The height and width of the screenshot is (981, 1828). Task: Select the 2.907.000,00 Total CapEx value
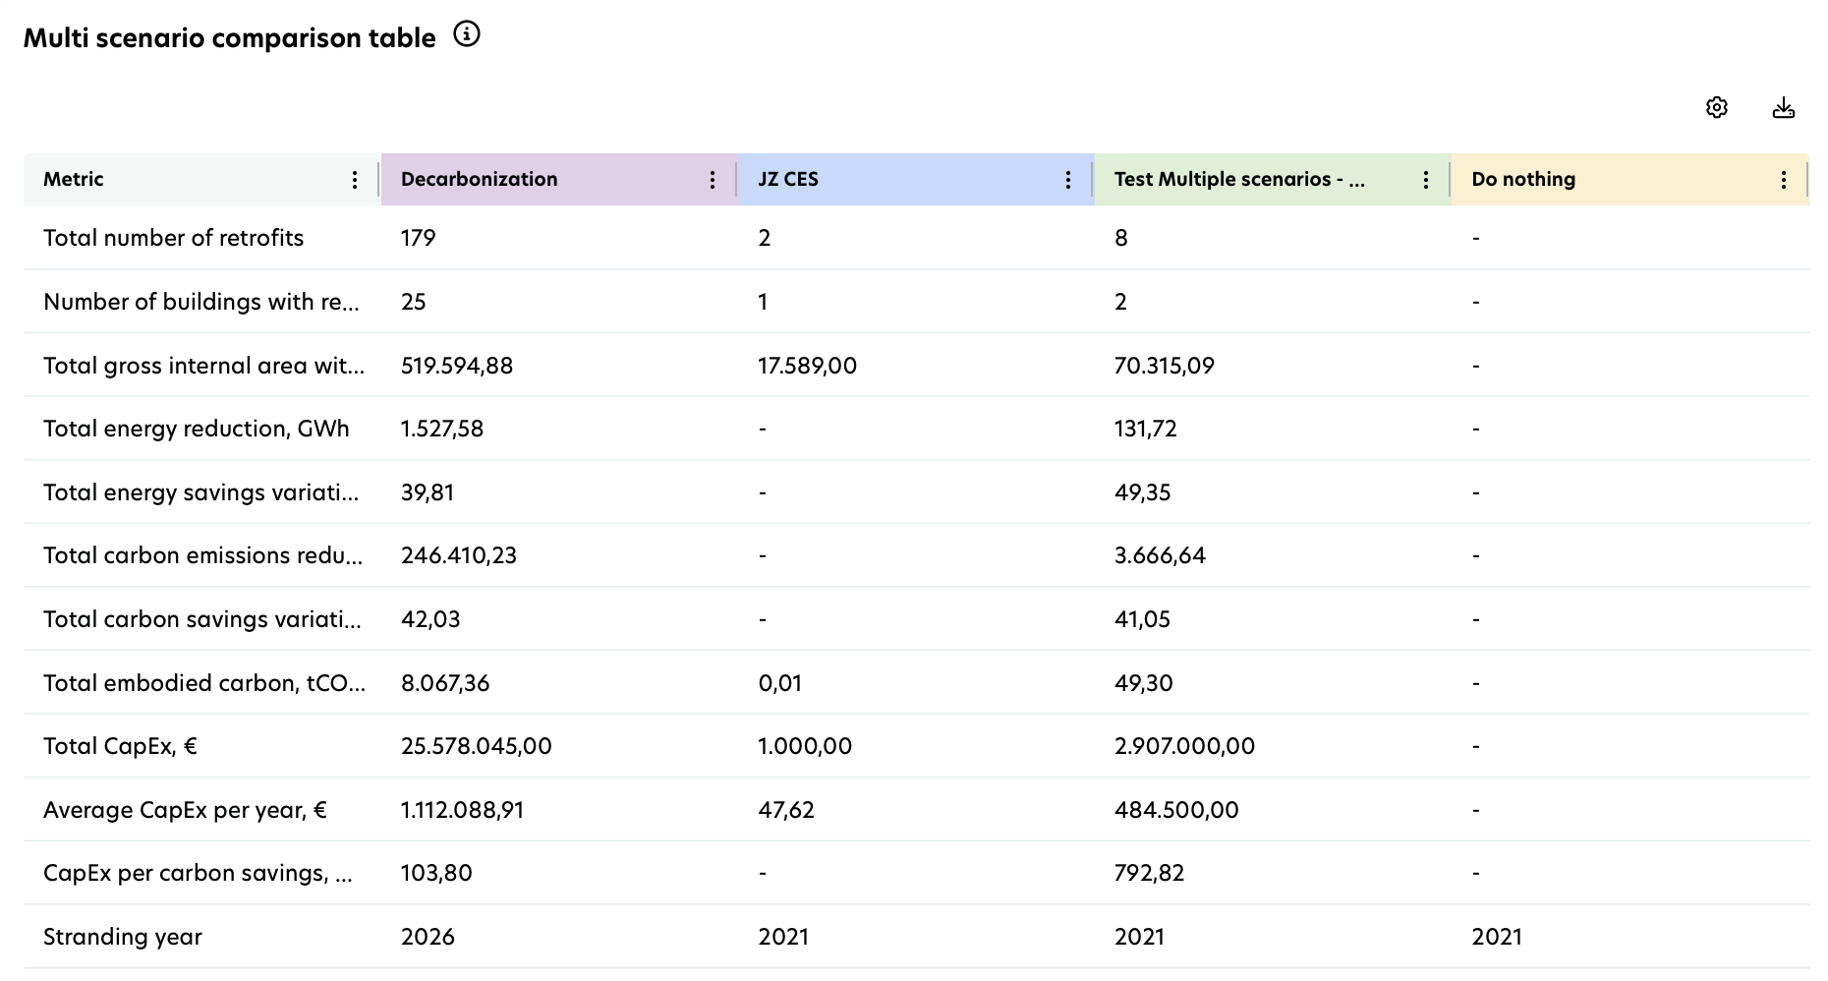pos(1185,746)
